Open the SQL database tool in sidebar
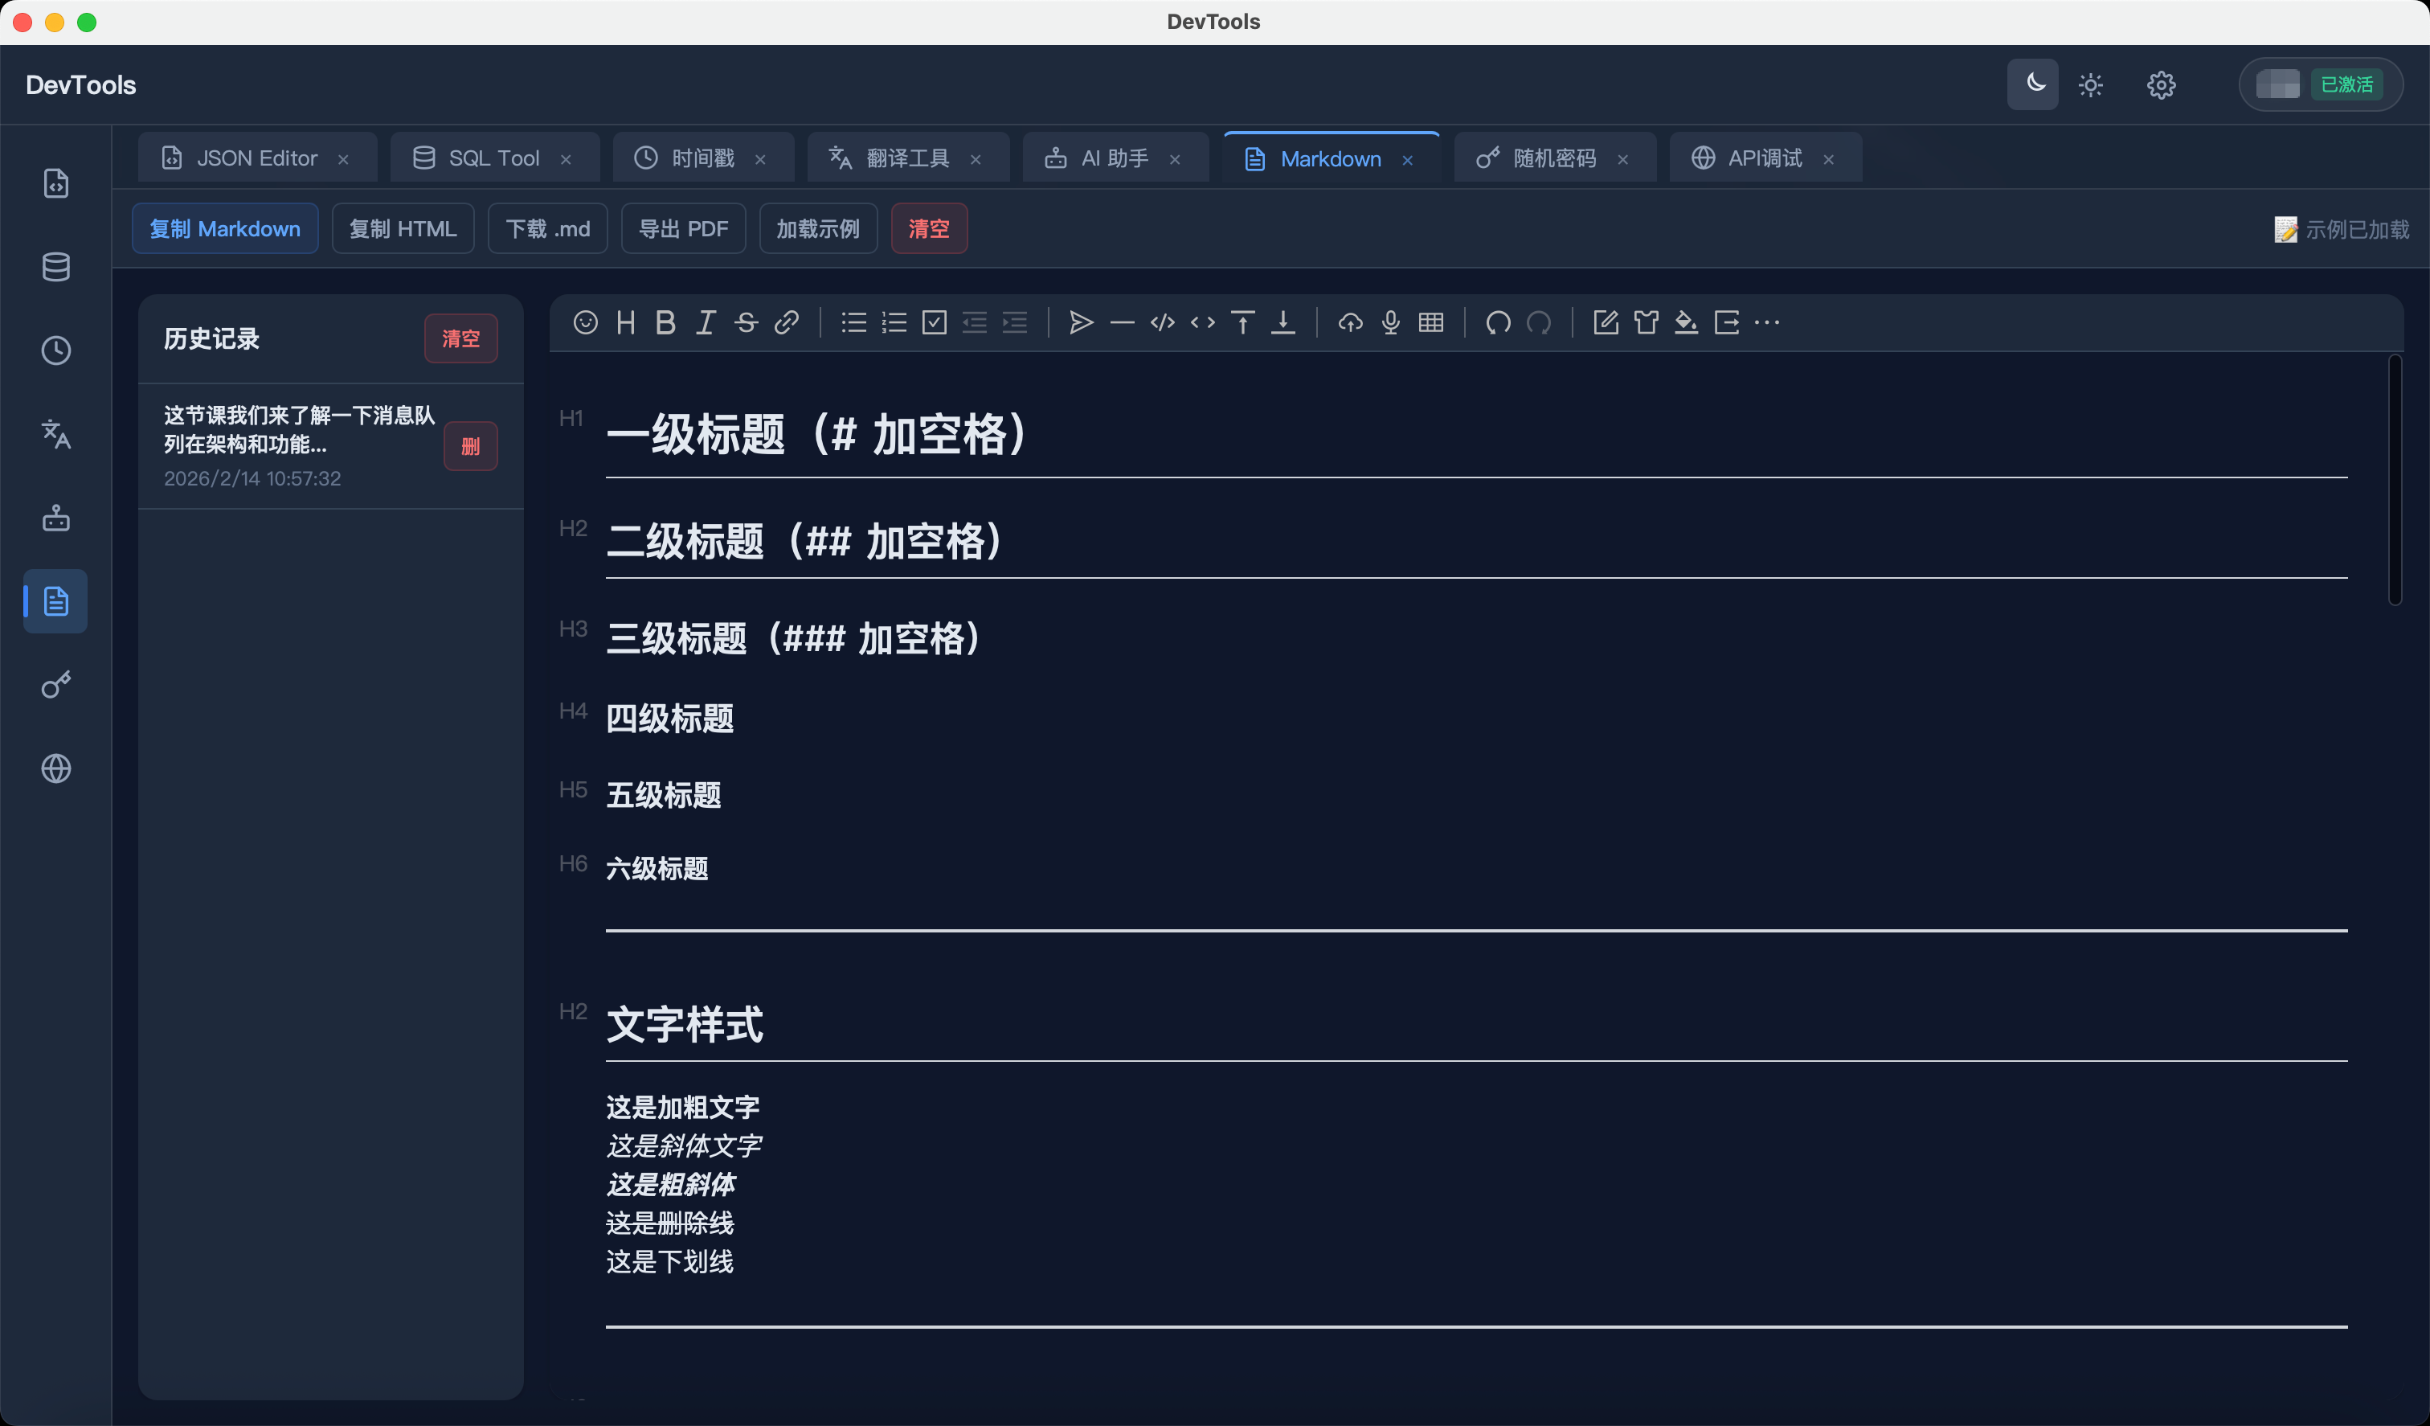The width and height of the screenshot is (2430, 1426). pyautogui.click(x=55, y=267)
